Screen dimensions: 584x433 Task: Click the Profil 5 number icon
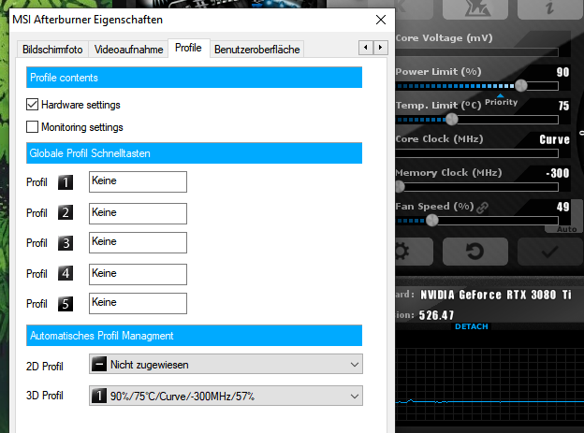pyautogui.click(x=66, y=304)
